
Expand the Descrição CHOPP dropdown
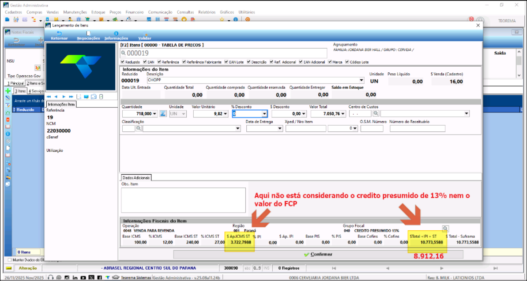pyautogui.click(x=361, y=81)
